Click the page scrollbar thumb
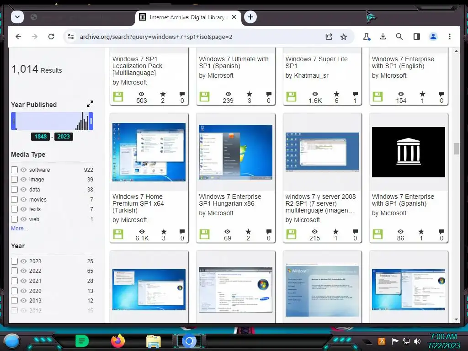 [x=456, y=149]
